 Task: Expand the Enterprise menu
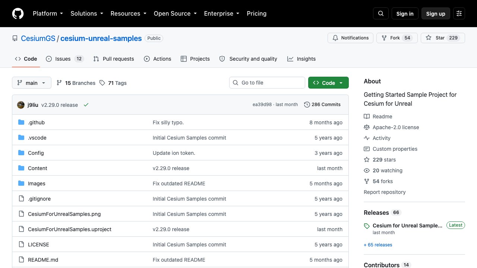click(x=221, y=13)
